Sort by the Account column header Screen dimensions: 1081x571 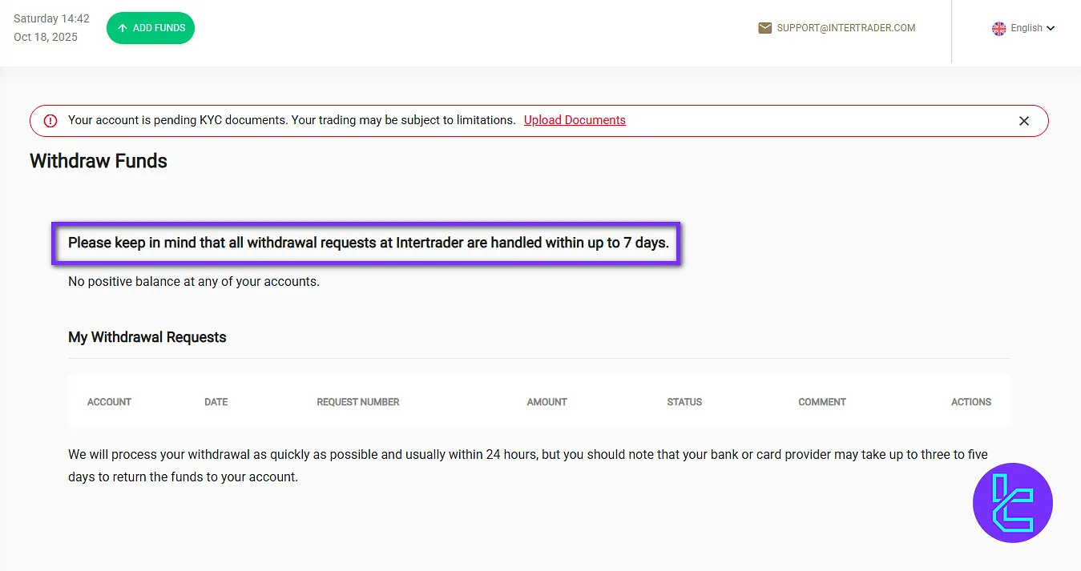click(109, 402)
